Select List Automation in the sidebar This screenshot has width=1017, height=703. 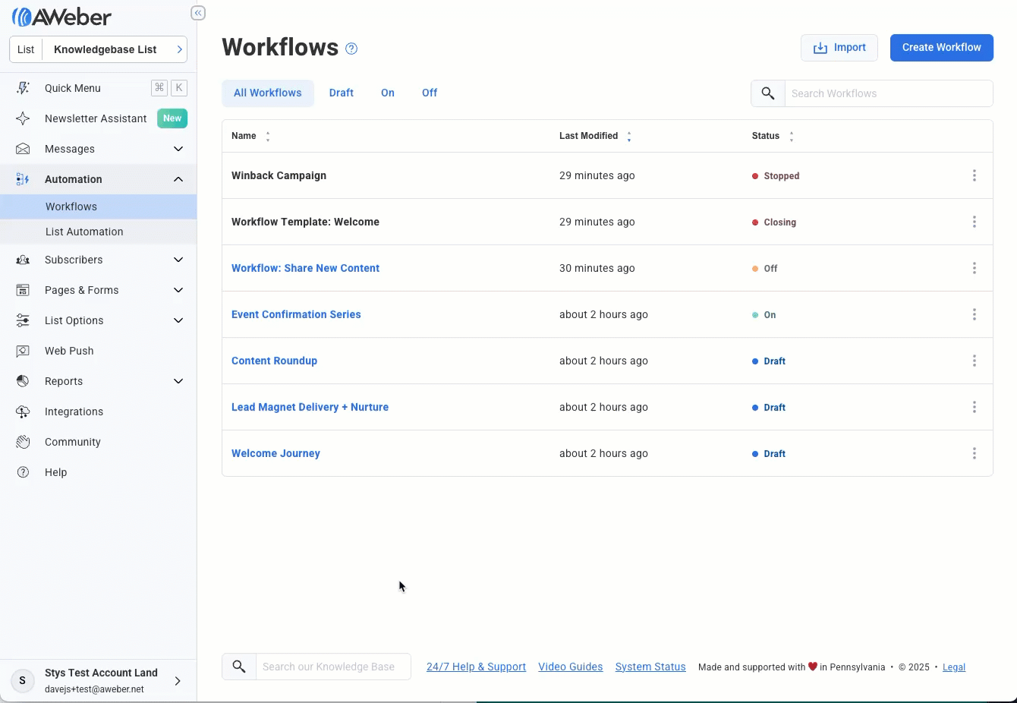tap(84, 232)
